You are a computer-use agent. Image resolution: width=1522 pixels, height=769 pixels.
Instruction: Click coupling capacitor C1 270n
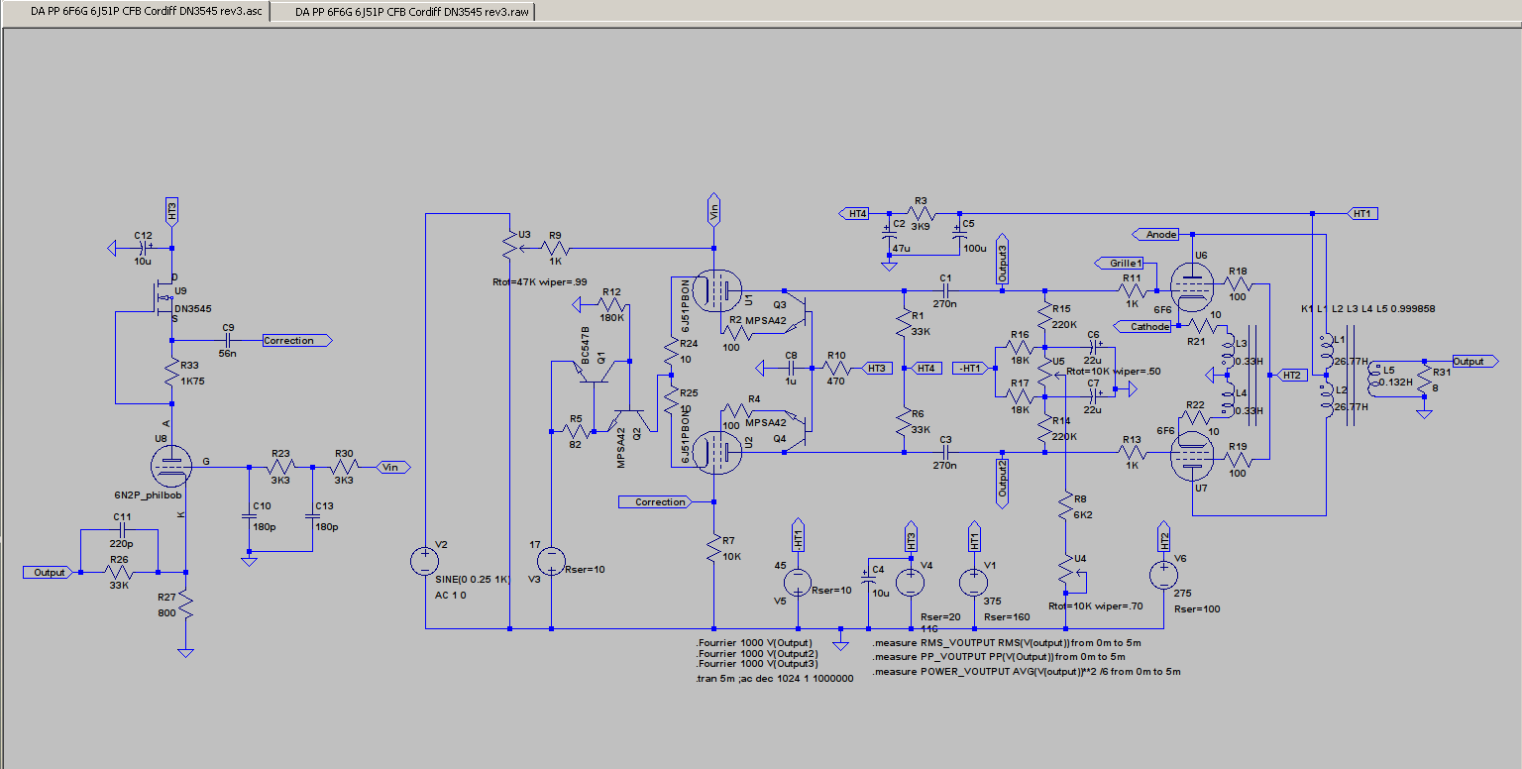(945, 290)
